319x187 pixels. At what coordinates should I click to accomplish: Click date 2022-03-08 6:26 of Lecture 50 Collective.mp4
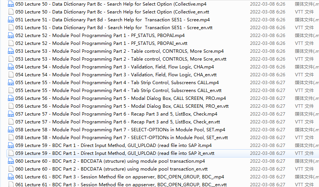pos(268,4)
